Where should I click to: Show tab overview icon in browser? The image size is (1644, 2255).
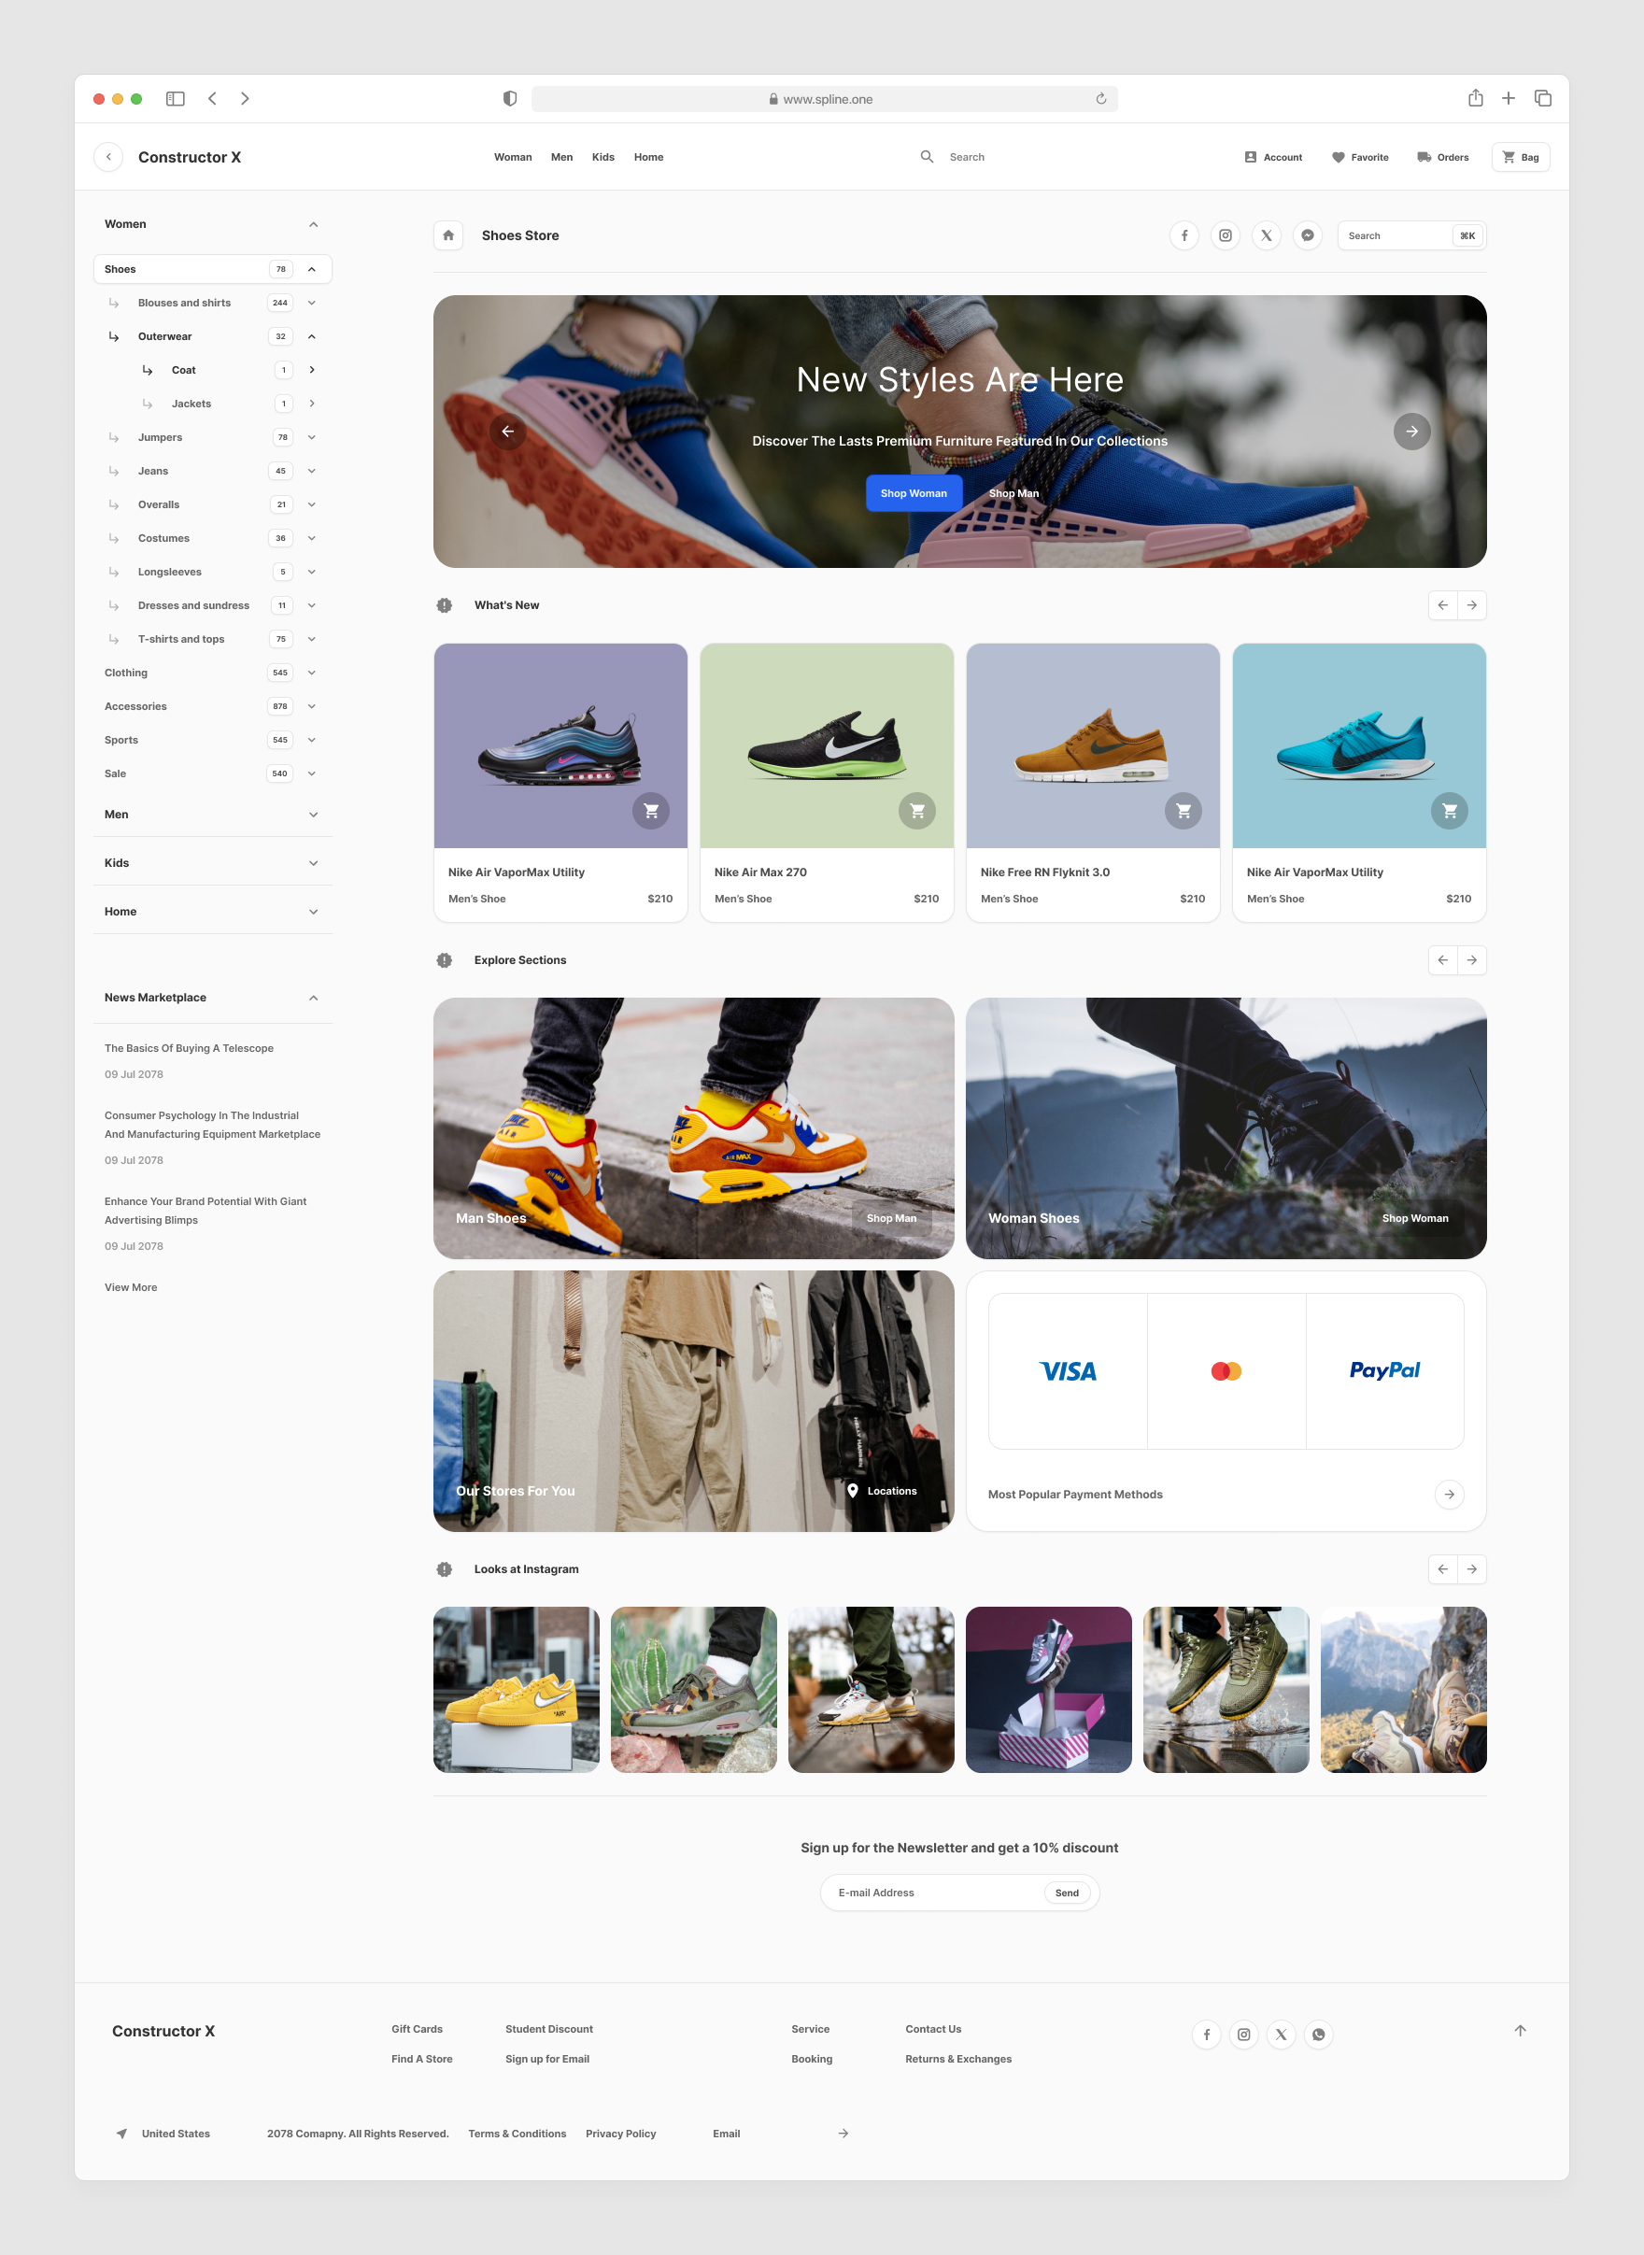pos(1543,98)
